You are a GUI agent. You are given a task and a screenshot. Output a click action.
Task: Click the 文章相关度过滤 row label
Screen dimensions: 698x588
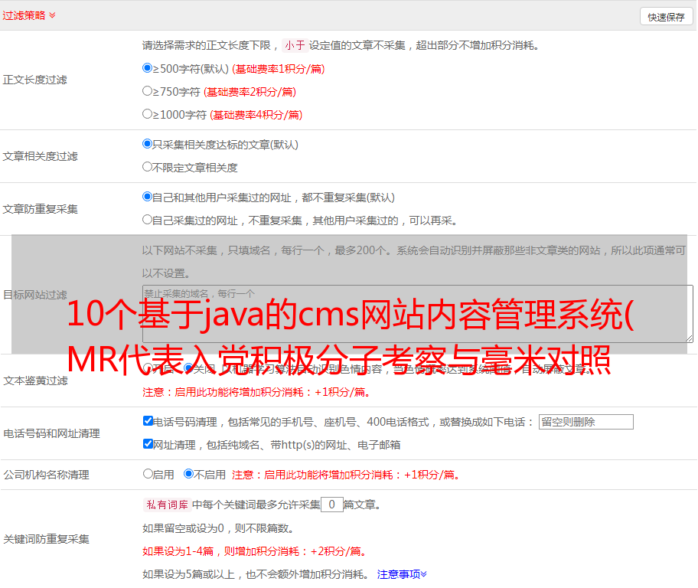[x=41, y=156]
